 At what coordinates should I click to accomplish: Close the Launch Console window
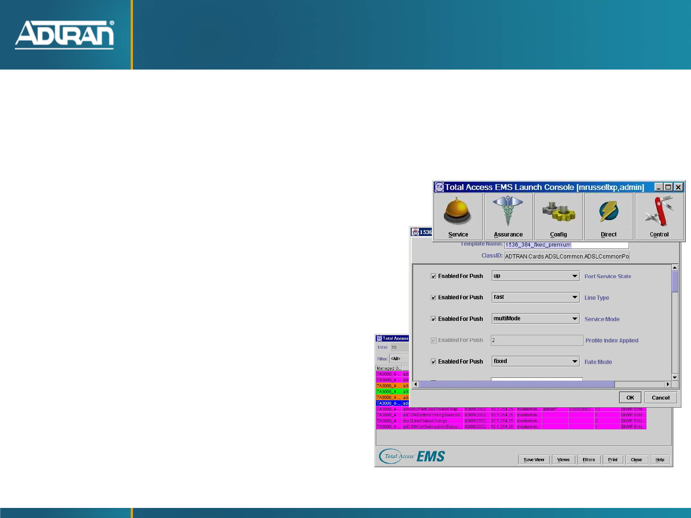pyautogui.click(x=678, y=187)
